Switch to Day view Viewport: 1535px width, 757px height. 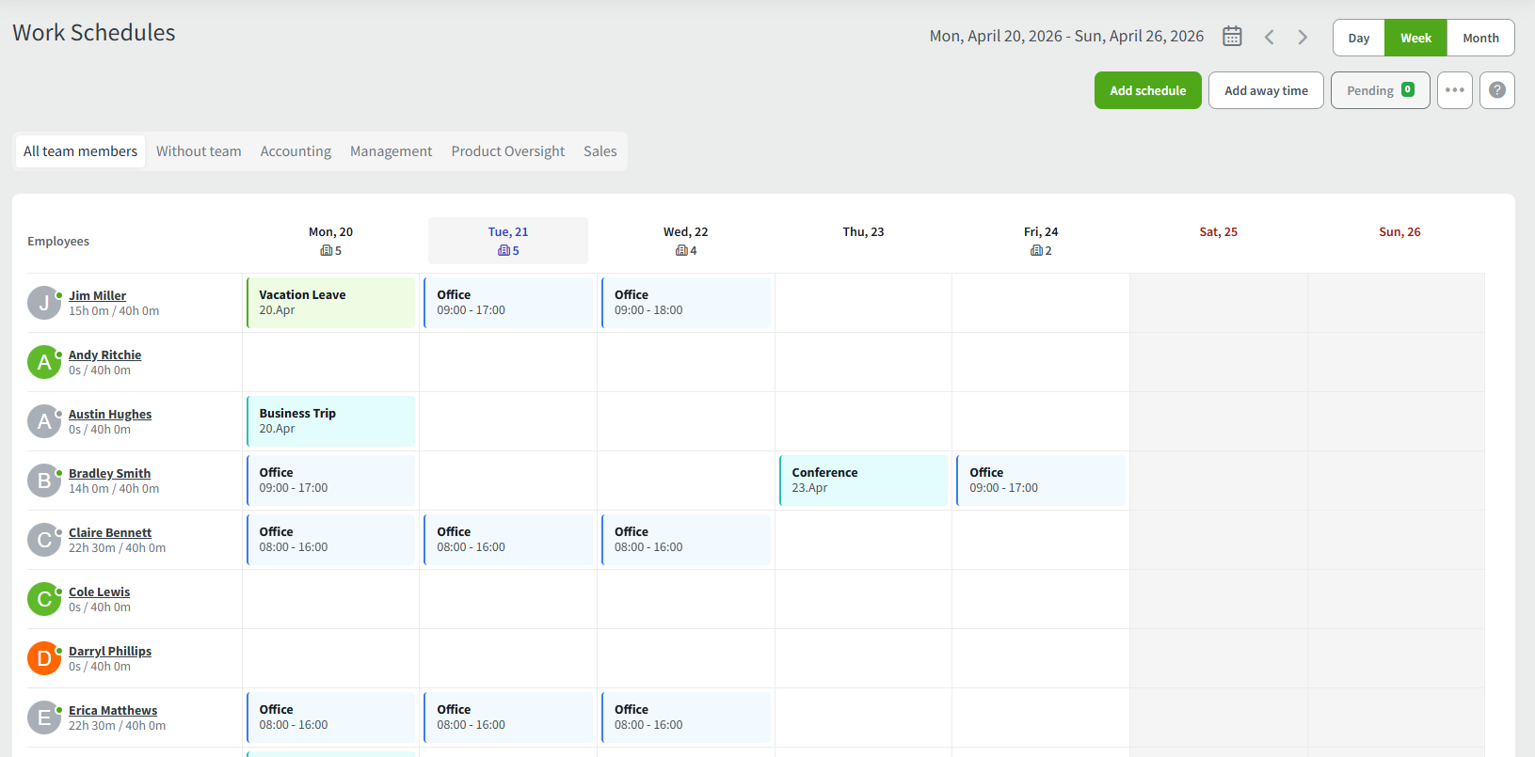click(x=1358, y=39)
